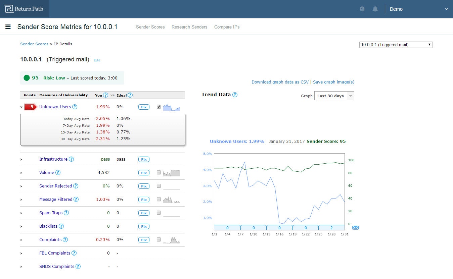The width and height of the screenshot is (453, 279).
Task: Click Fix button for Infrastructure
Action: click(x=144, y=160)
